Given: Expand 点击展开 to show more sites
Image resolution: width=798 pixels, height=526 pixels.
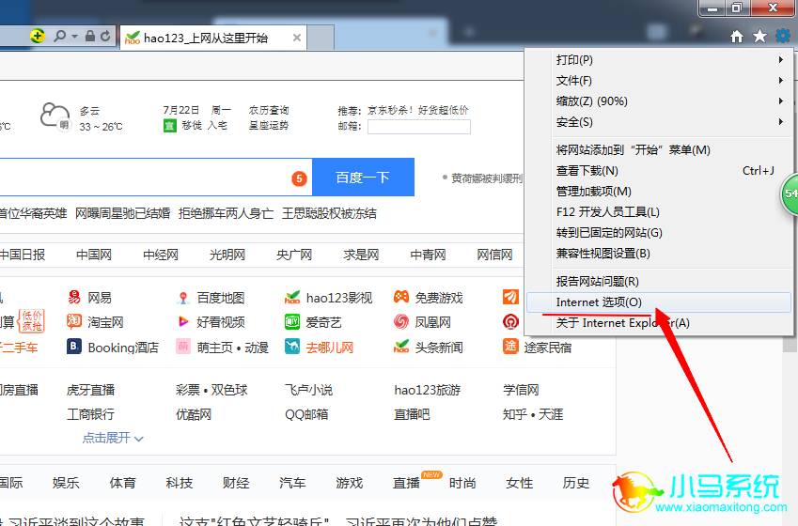Looking at the screenshot, I should pos(113,438).
